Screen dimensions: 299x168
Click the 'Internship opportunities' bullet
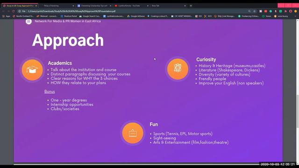point(72,105)
